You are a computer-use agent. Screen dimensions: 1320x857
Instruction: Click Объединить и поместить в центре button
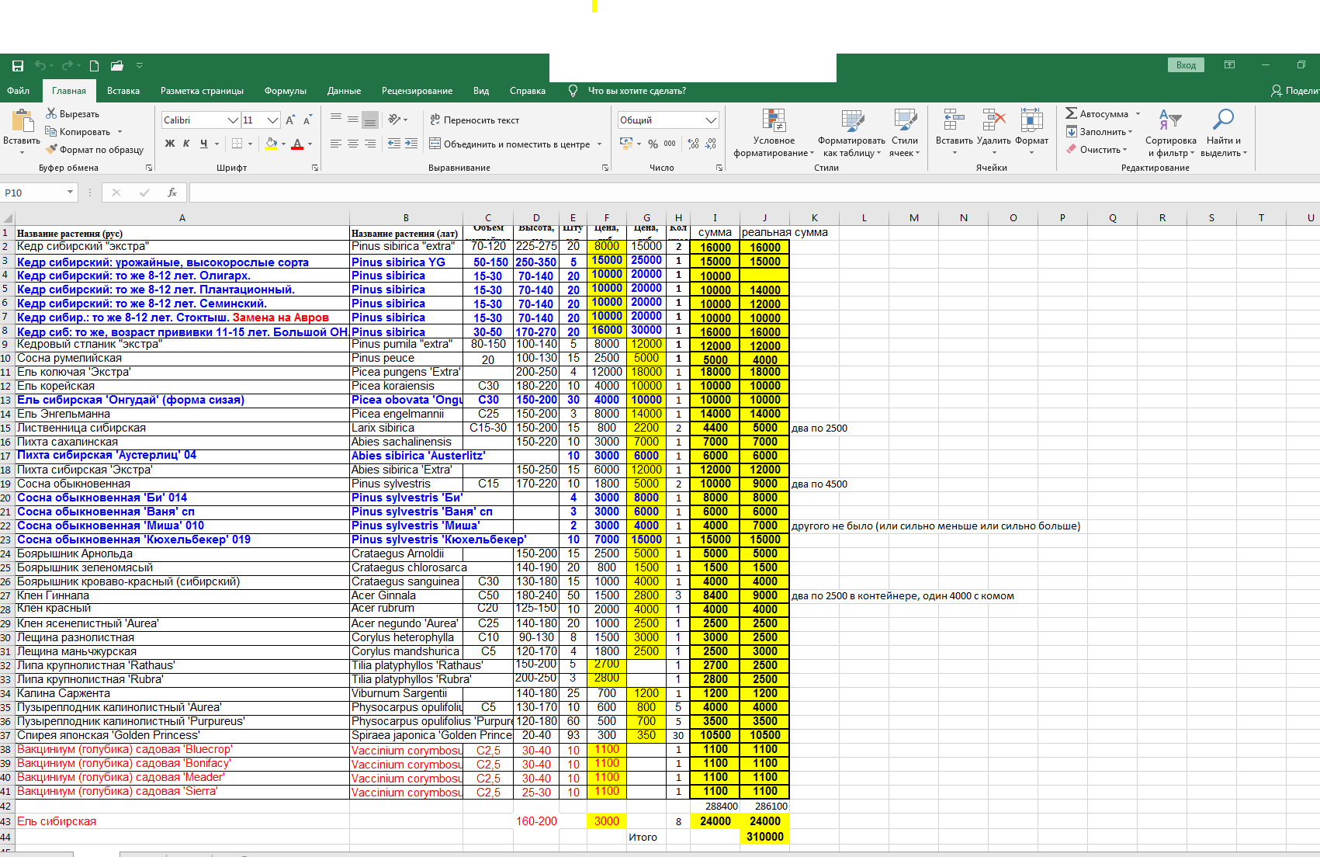511,144
